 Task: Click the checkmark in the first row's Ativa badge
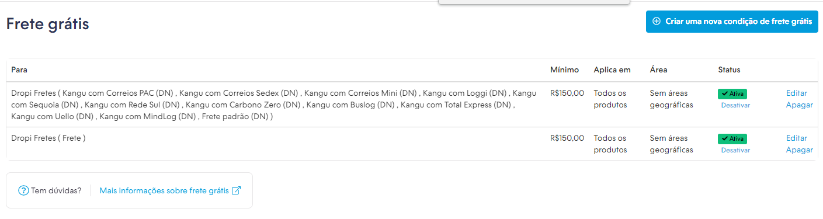point(724,93)
